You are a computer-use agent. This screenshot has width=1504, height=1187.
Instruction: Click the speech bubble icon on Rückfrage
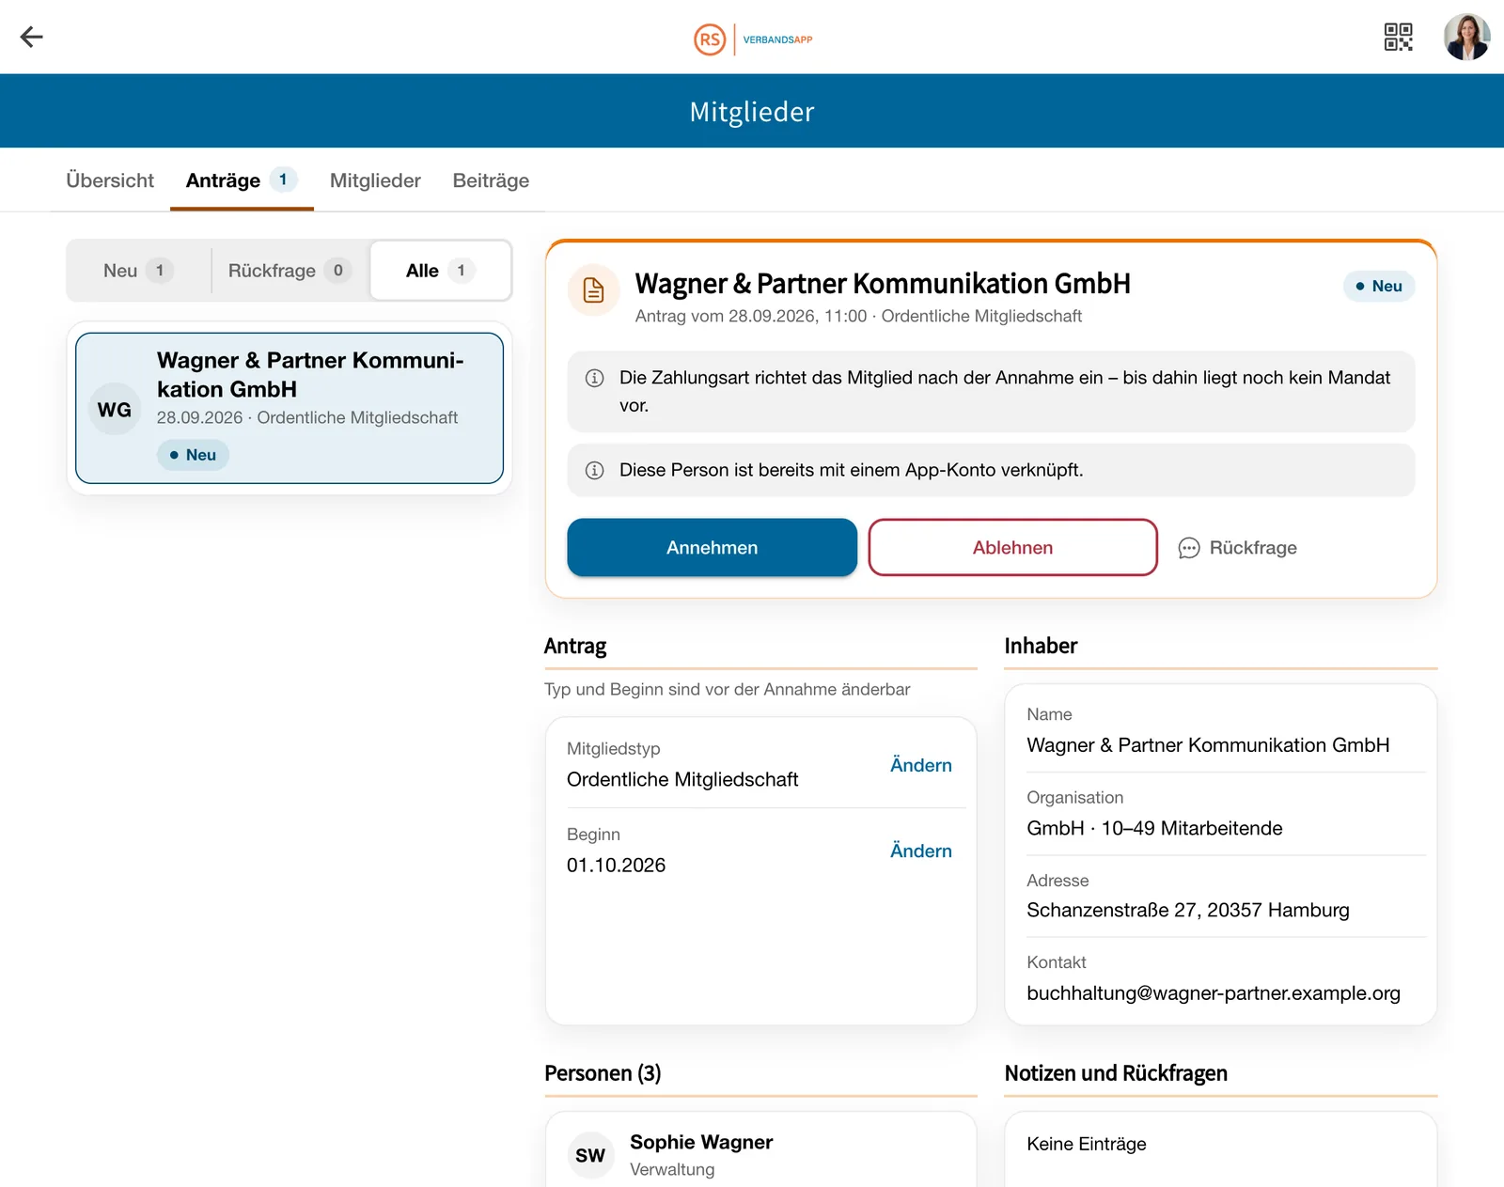pos(1189,548)
